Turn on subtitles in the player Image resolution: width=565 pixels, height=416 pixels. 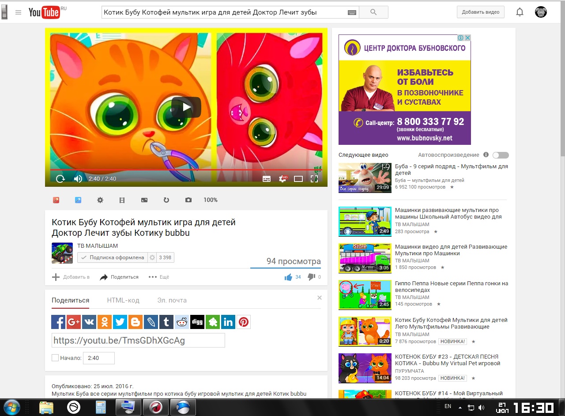pyautogui.click(x=267, y=179)
